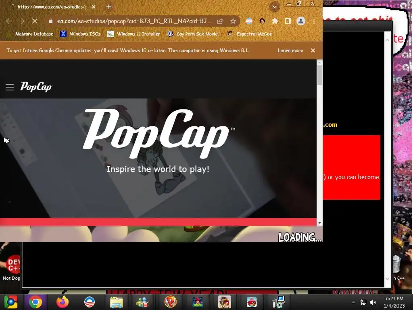Show hidden system tray icons

tap(353, 302)
